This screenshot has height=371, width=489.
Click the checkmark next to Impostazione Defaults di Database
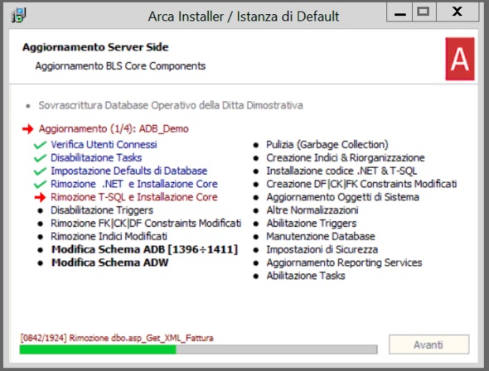tap(41, 171)
